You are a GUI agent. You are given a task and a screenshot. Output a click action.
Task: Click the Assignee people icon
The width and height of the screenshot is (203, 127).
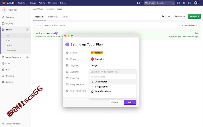pyautogui.click(x=67, y=72)
